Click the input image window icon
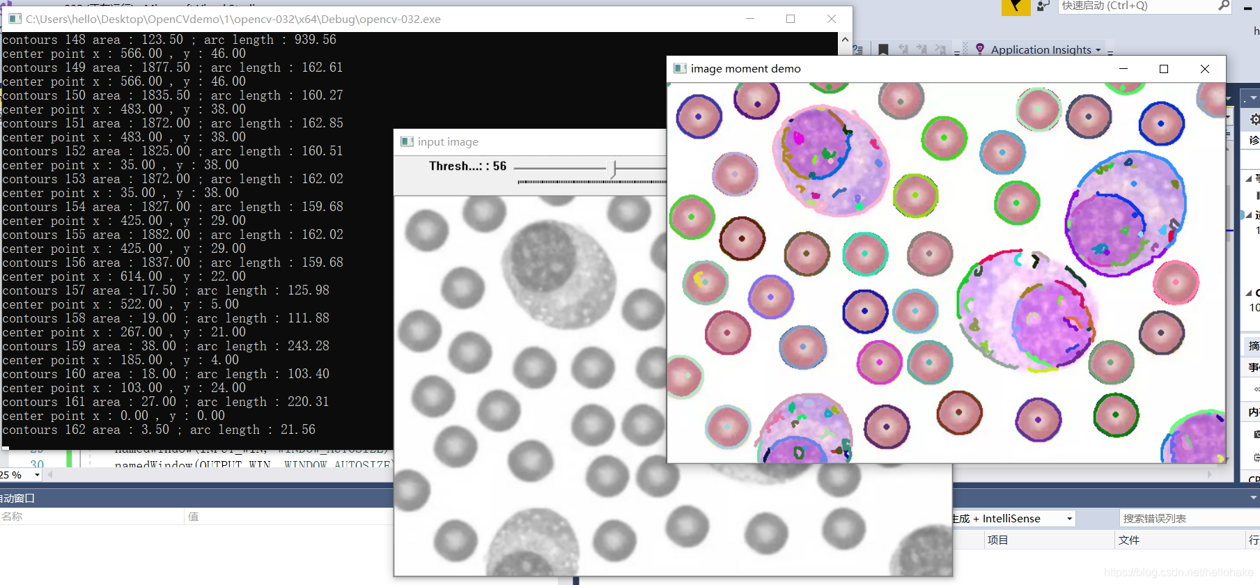This screenshot has height=585, width=1260. click(407, 141)
